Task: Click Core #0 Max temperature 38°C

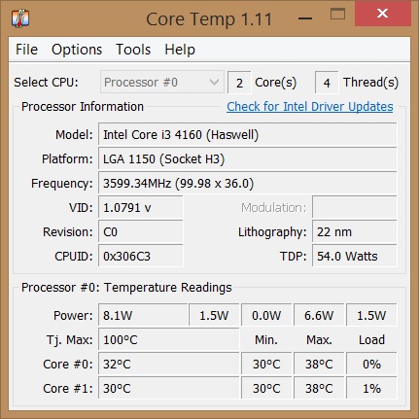Action: click(319, 364)
